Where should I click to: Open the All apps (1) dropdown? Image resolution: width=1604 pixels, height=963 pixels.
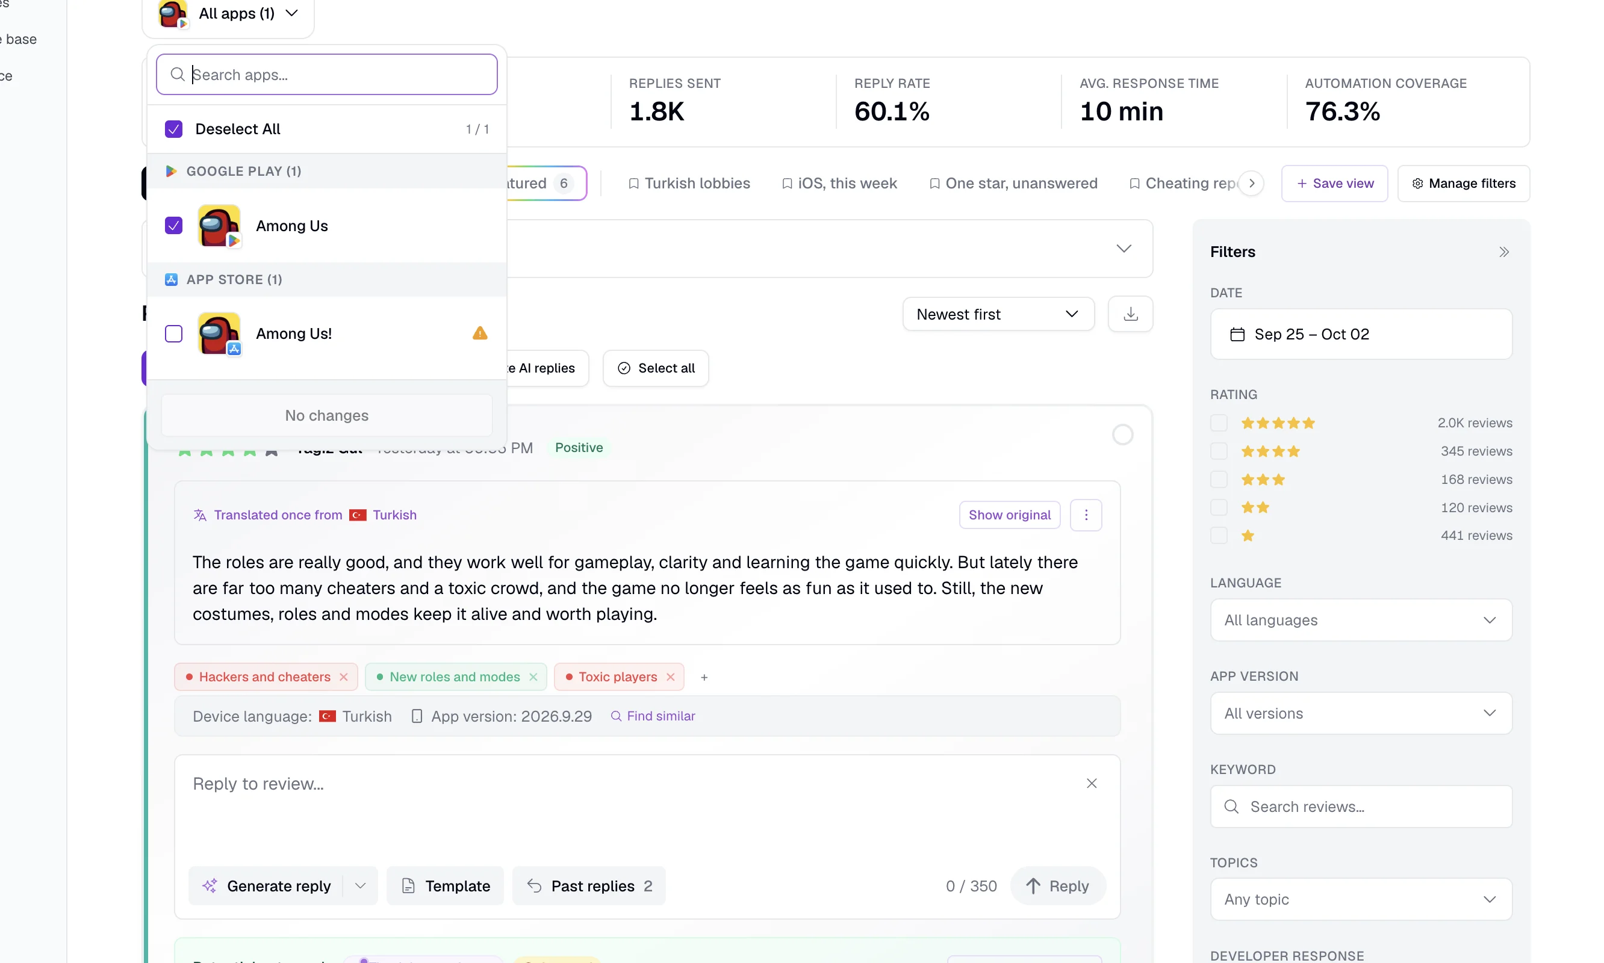pyautogui.click(x=228, y=14)
